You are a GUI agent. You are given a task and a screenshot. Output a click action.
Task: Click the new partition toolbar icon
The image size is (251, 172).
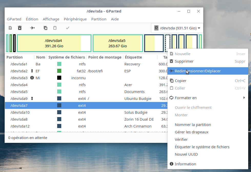(x=10, y=28)
